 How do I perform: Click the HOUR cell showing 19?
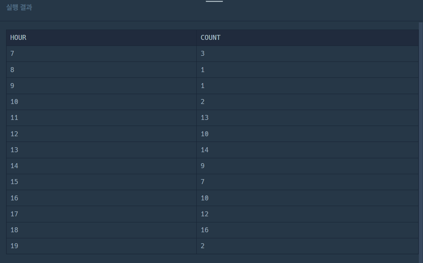(101, 246)
